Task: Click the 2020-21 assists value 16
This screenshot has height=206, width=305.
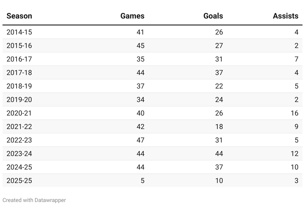Action: pos(294,113)
